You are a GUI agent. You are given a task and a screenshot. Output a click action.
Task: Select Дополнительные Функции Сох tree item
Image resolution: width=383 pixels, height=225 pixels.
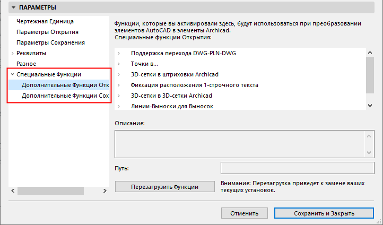click(65, 96)
